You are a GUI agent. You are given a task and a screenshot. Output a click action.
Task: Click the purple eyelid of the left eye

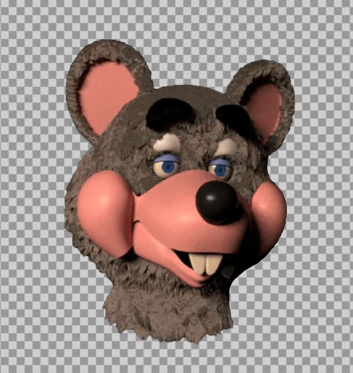click(166, 159)
